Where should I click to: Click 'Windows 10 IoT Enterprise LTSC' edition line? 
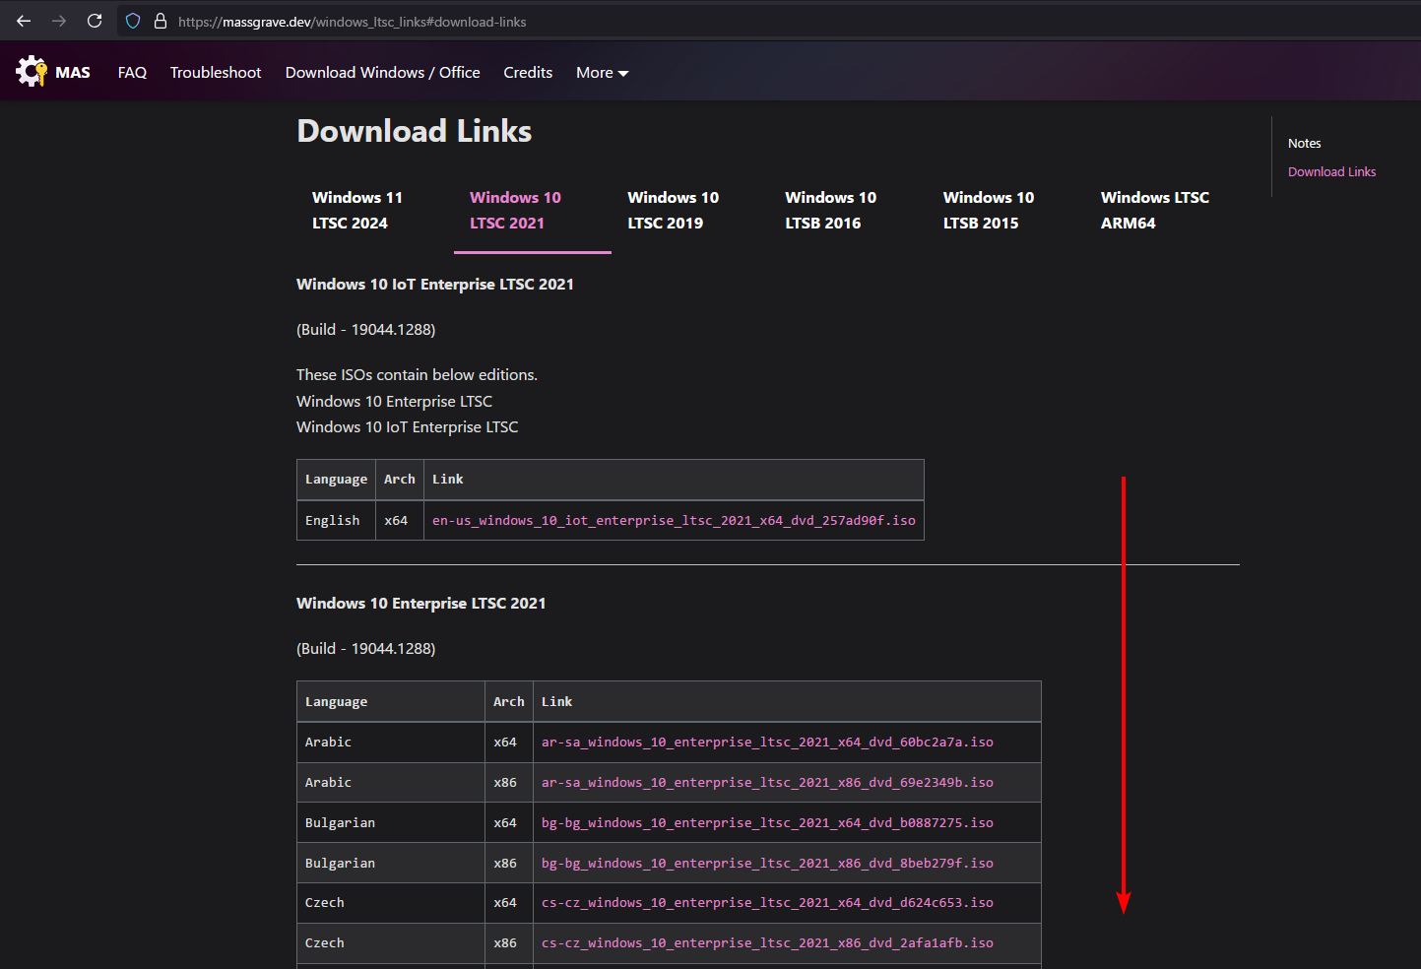[x=407, y=427]
